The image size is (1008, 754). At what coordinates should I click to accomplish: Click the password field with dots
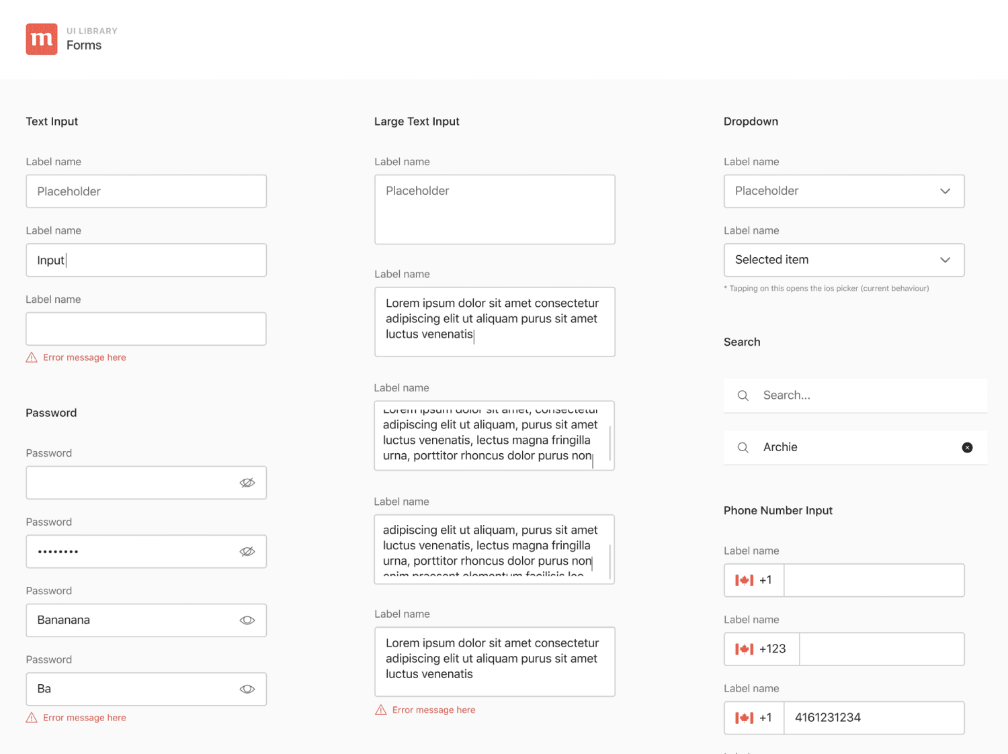tap(146, 551)
